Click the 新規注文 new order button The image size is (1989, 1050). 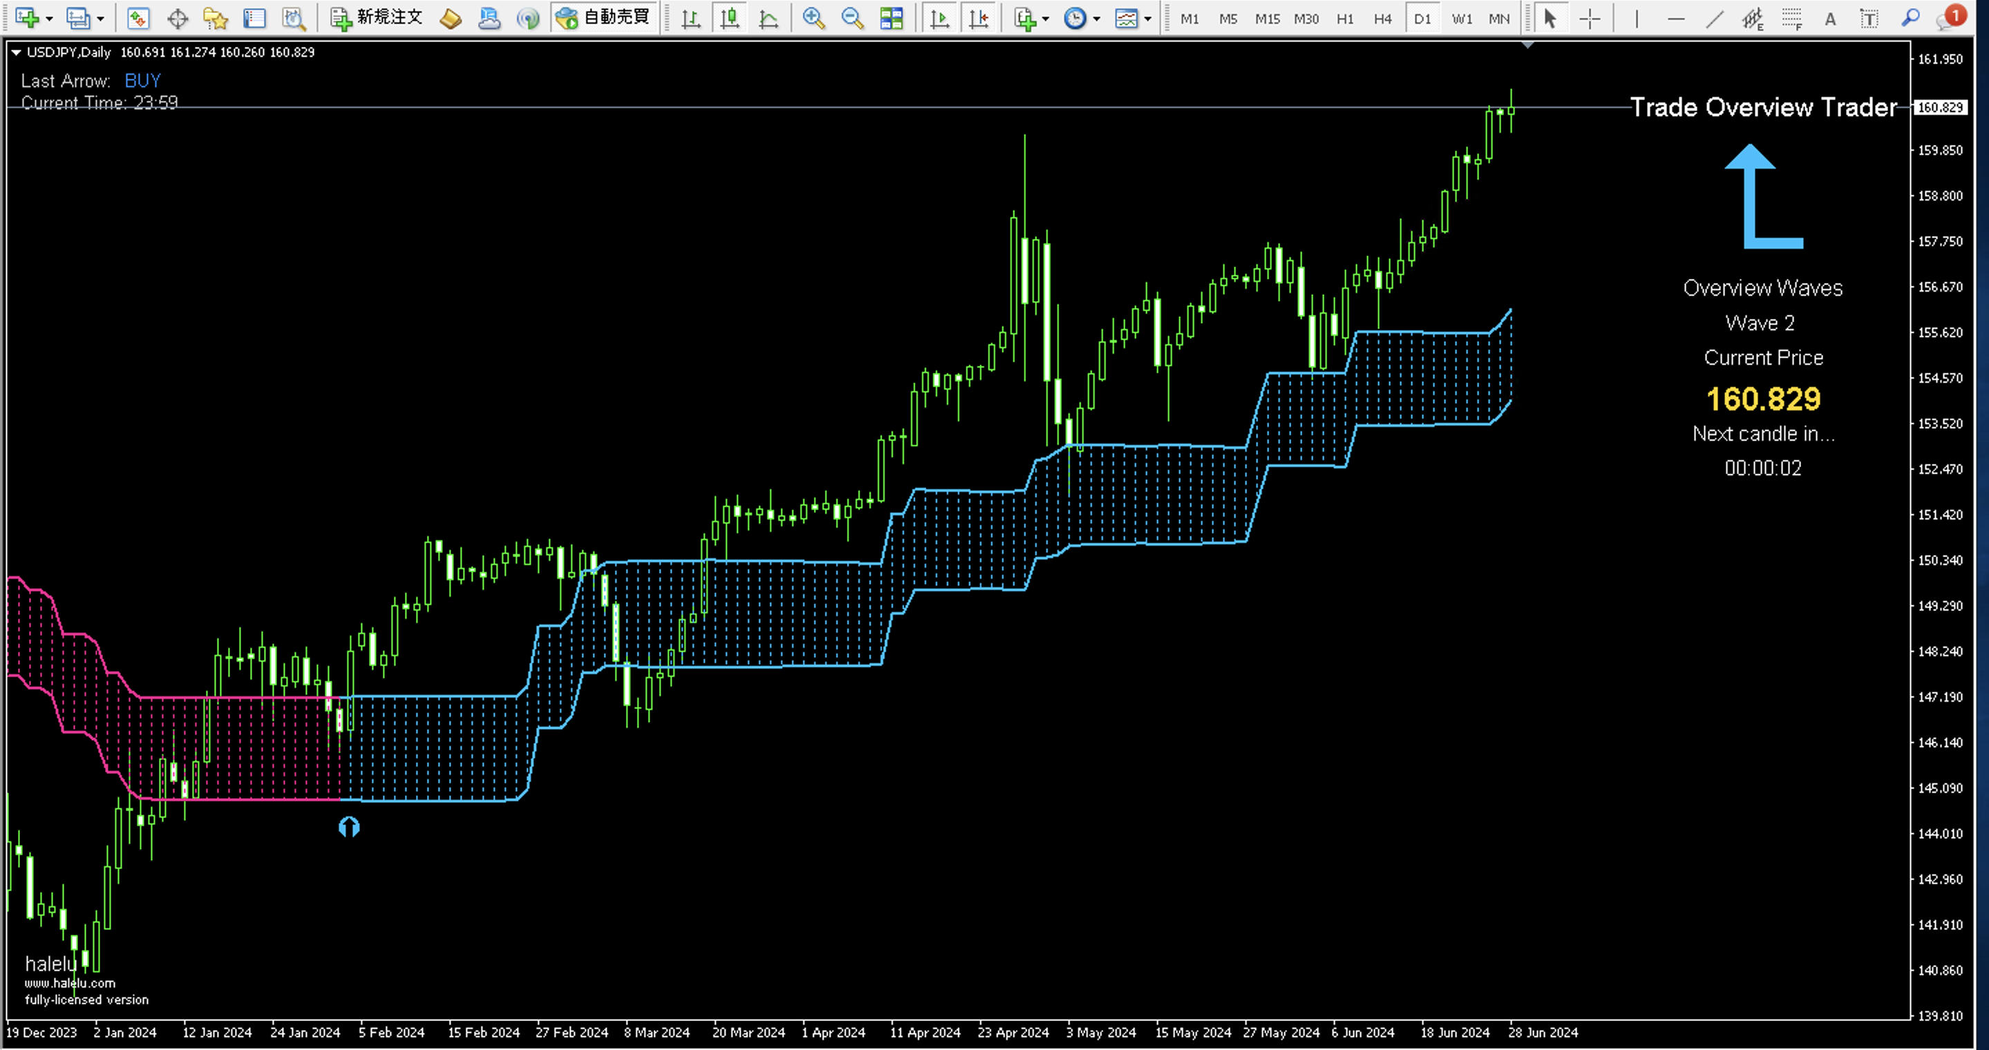click(x=377, y=18)
